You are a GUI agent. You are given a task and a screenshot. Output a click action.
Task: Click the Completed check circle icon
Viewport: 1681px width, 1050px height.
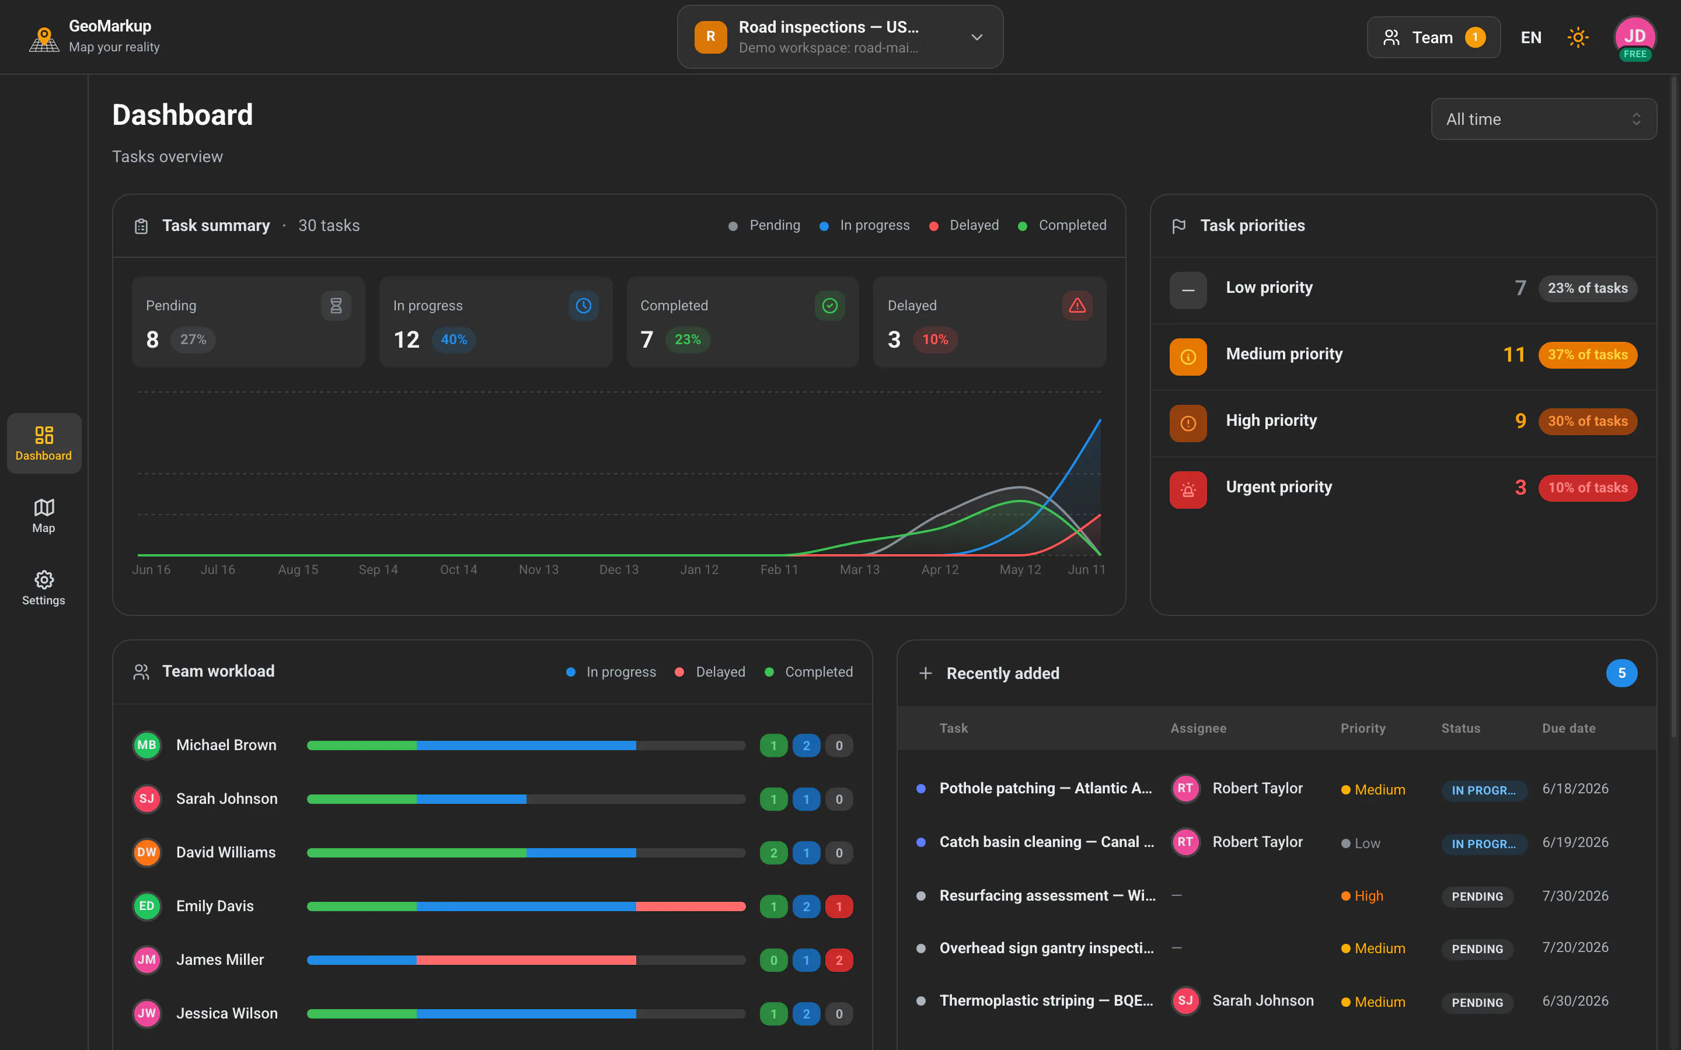click(830, 306)
